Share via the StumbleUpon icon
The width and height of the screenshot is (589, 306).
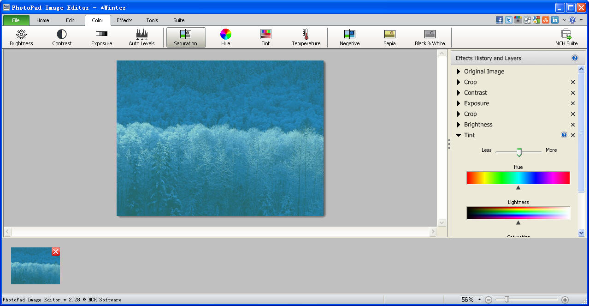[546, 20]
